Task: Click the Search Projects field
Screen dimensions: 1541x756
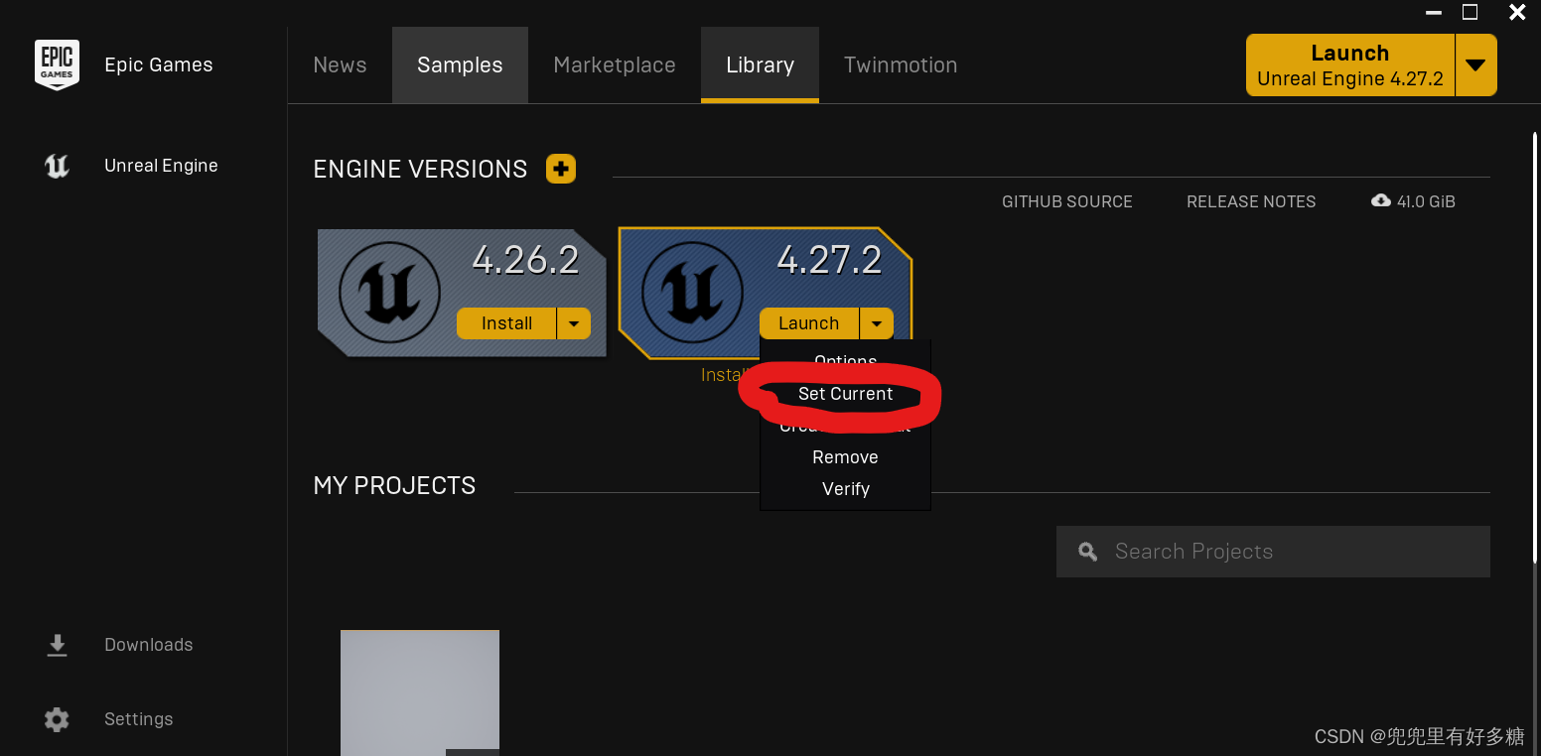Action: point(1273,552)
